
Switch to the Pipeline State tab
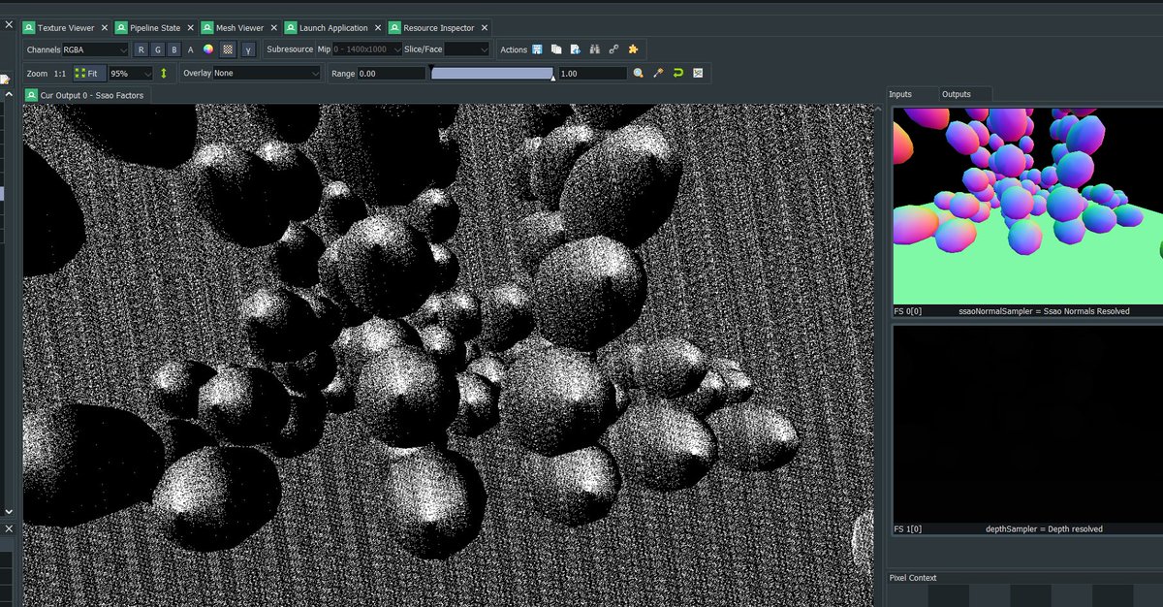click(x=155, y=28)
